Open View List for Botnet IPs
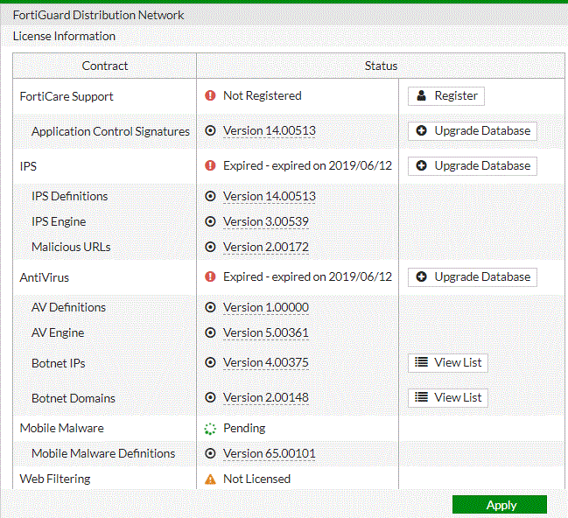This screenshot has height=518, width=568. point(447,363)
